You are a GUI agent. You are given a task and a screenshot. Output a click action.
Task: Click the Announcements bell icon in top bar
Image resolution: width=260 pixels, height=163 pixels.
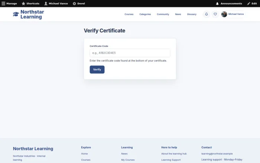point(217,3)
